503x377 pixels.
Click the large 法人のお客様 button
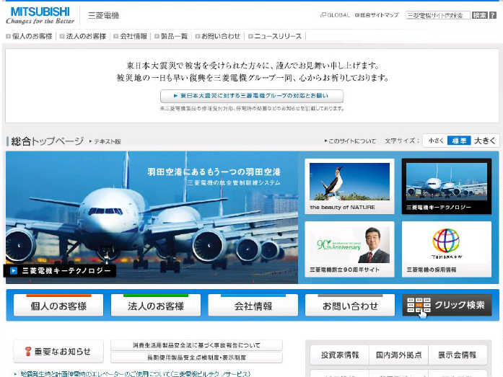[156, 305]
